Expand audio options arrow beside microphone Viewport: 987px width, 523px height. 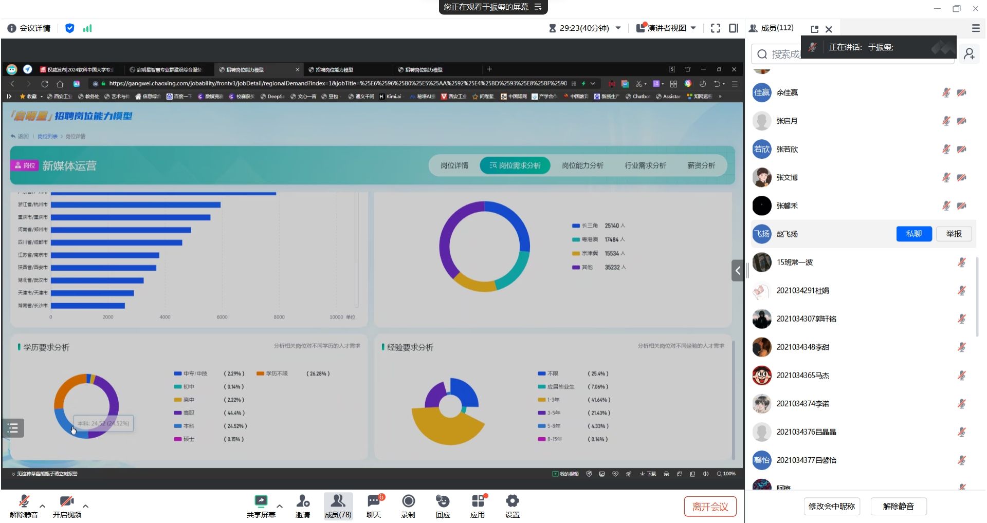43,506
